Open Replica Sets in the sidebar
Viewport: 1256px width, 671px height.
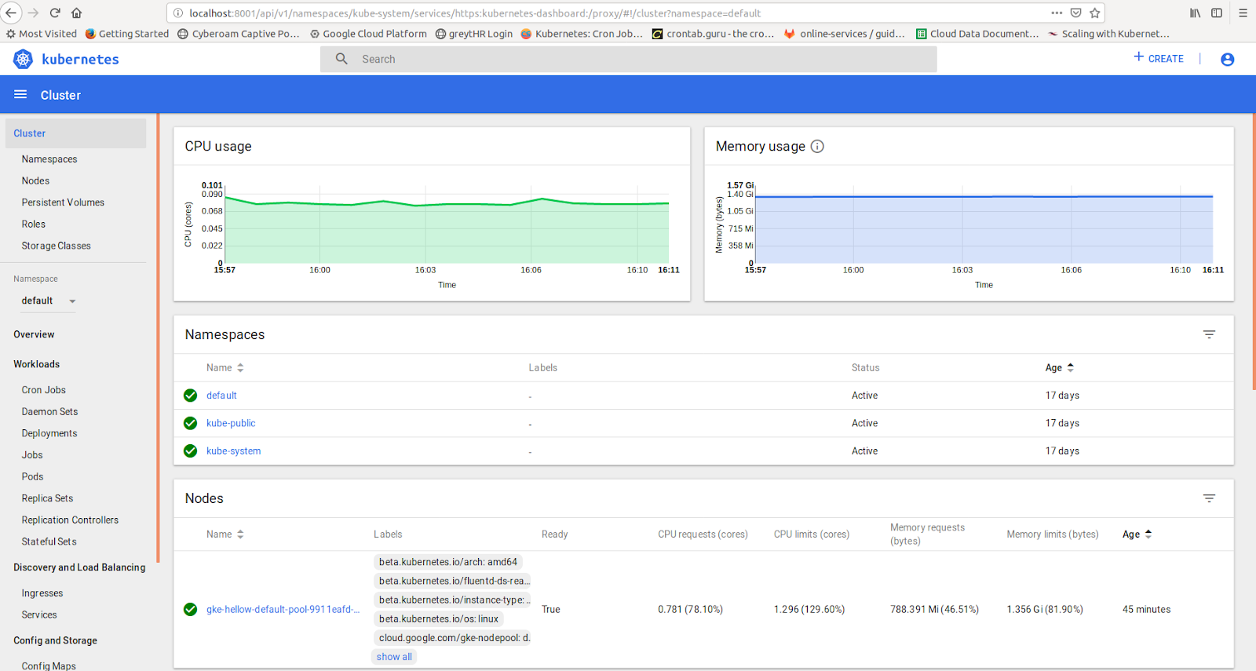click(47, 498)
